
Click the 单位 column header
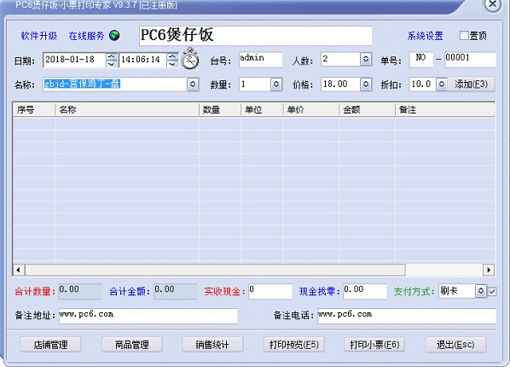pos(262,110)
